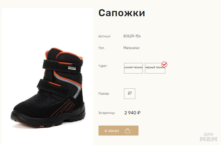The width and height of the screenshot is (221, 145).
Task: Select the синий техник color option
Action: coord(133,68)
